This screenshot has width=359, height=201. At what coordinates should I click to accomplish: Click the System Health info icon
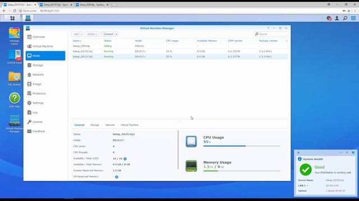[300, 159]
